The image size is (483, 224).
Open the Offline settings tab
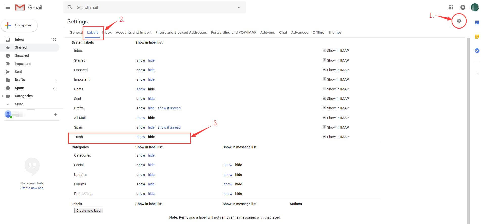point(318,32)
